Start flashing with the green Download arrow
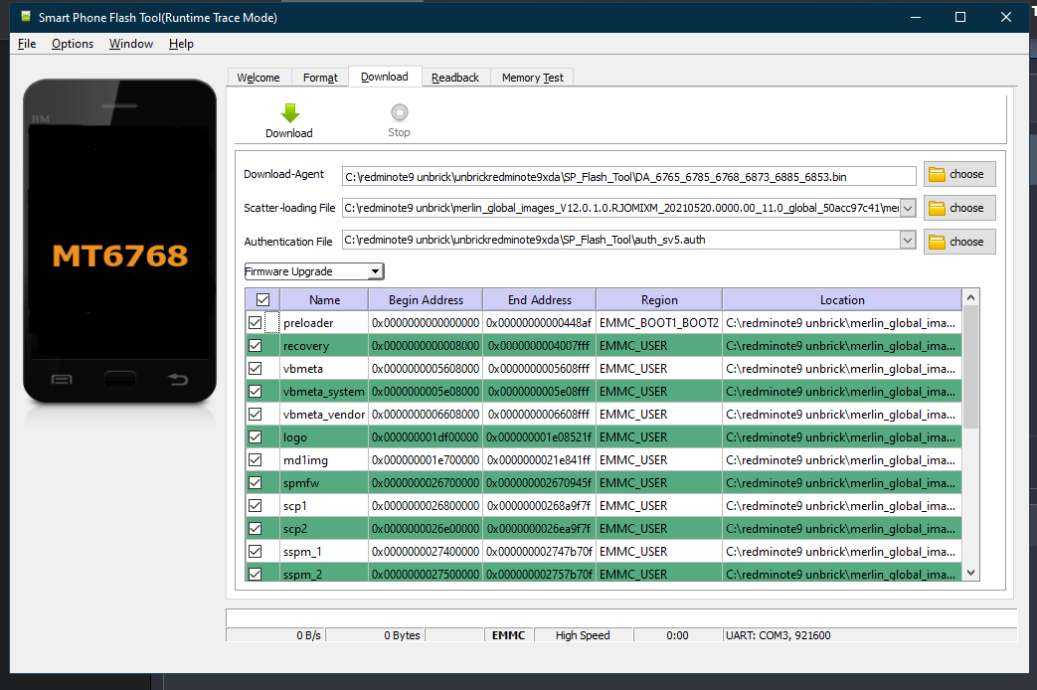 (x=289, y=113)
